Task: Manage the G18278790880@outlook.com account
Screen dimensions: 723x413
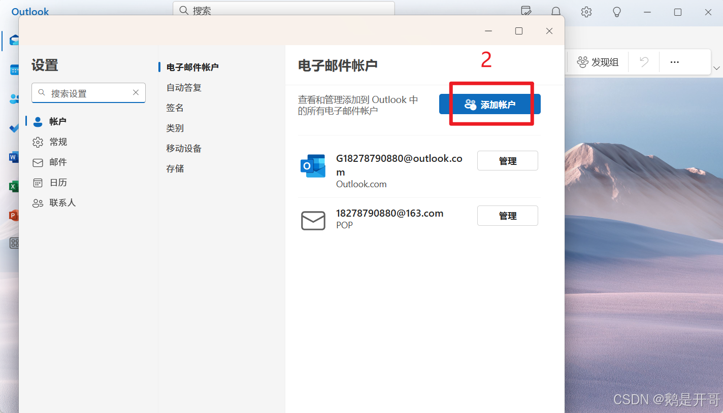Action: [x=507, y=161]
